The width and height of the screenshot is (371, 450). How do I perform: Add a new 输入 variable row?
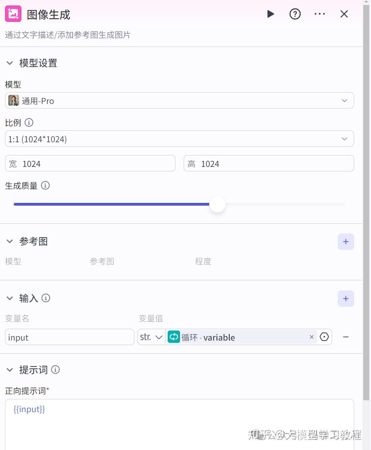click(x=345, y=298)
